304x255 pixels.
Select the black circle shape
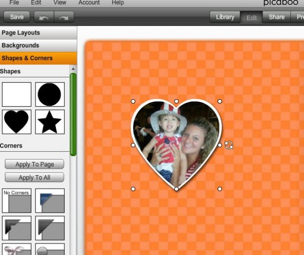click(50, 94)
